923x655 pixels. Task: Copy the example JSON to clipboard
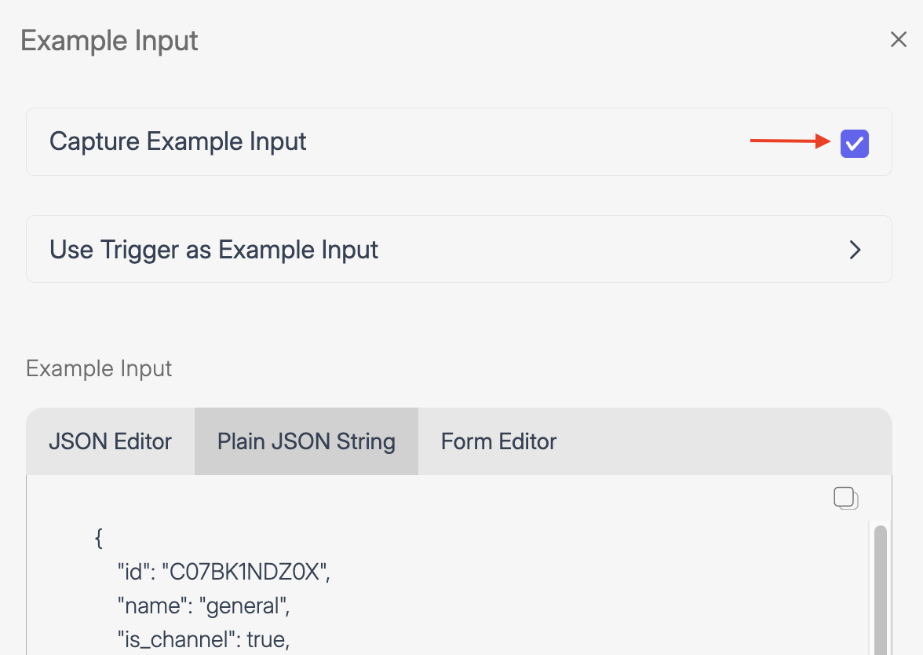pyautogui.click(x=845, y=498)
